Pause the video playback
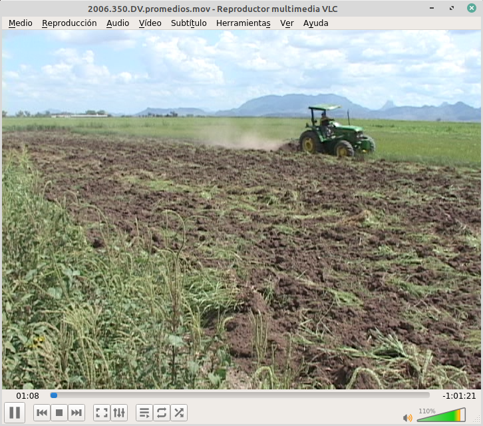483x426 pixels. (15, 413)
